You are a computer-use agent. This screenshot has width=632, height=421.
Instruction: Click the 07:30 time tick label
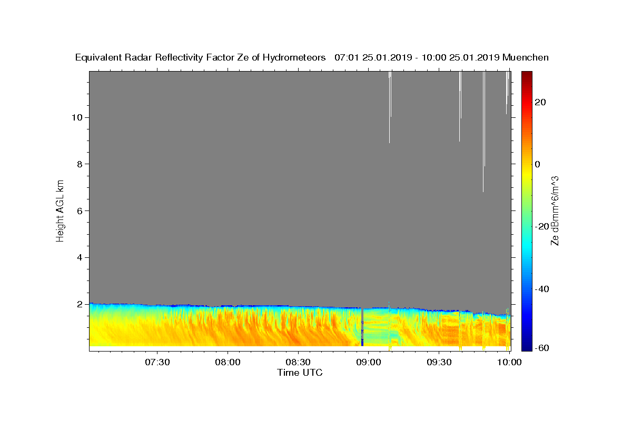[157, 362]
